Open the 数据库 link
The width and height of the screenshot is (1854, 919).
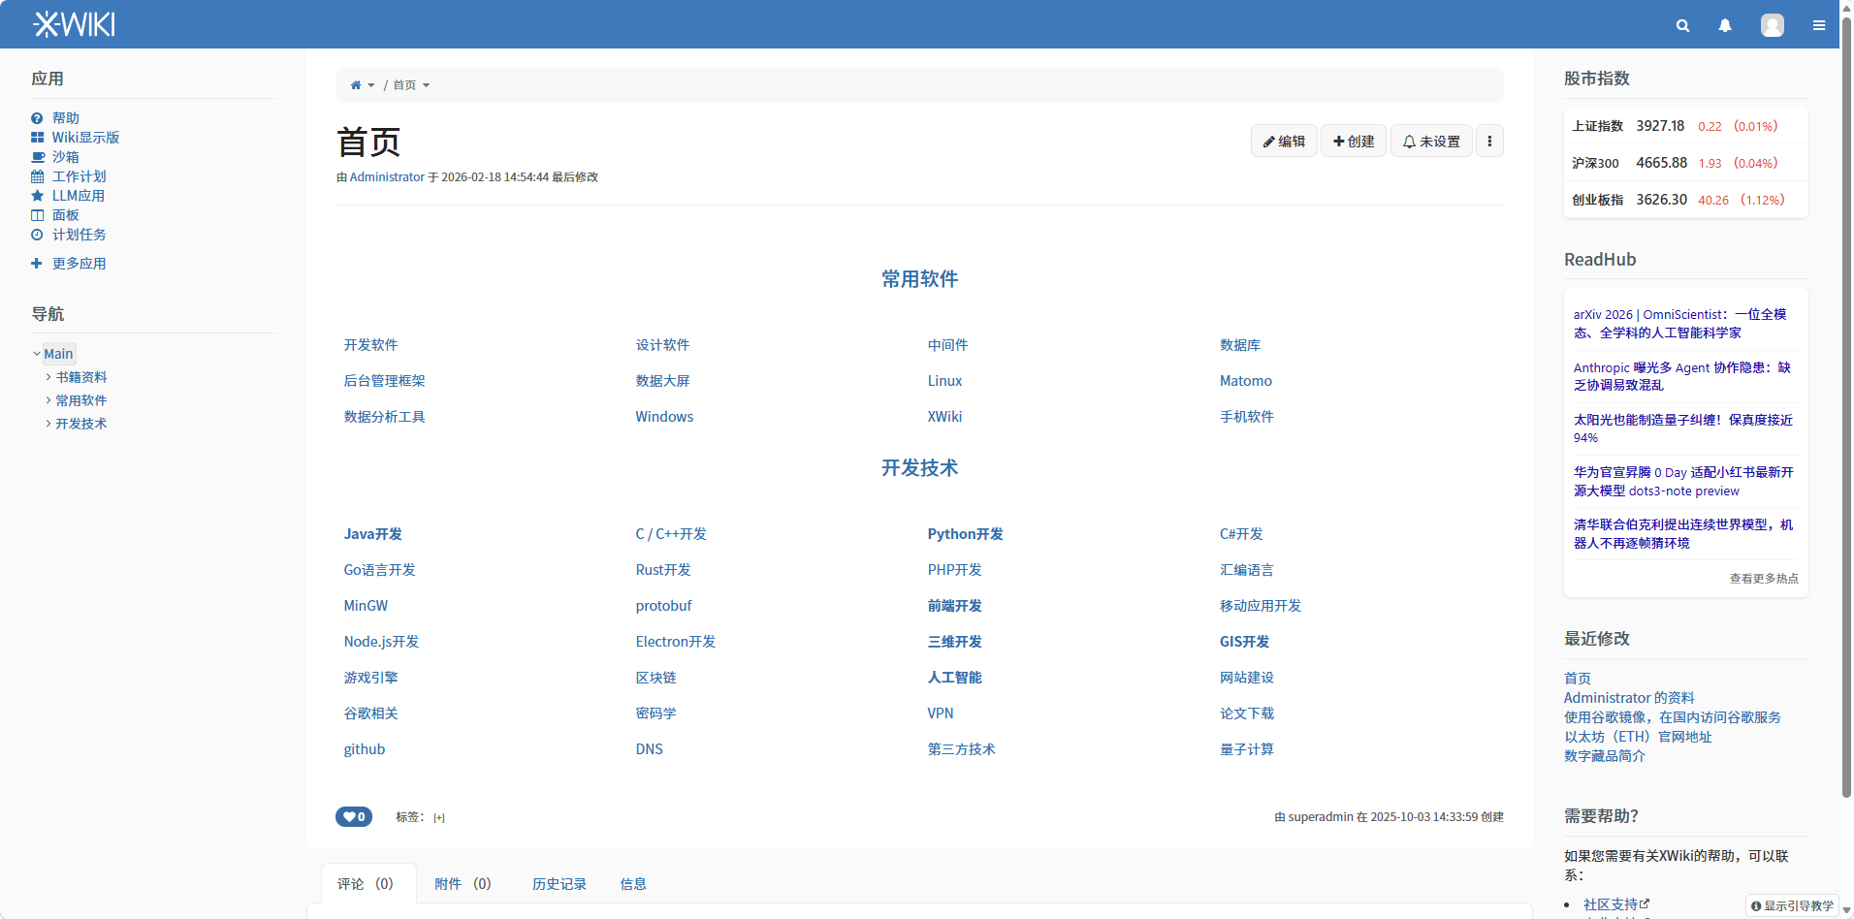click(1240, 345)
